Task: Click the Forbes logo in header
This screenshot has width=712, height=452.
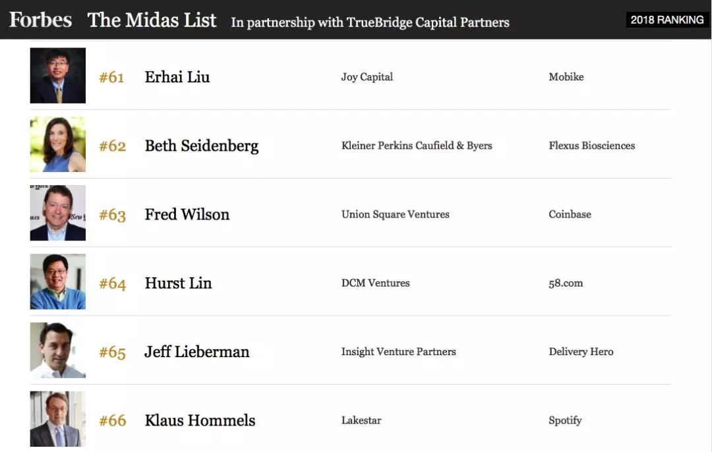Action: pyautogui.click(x=40, y=20)
